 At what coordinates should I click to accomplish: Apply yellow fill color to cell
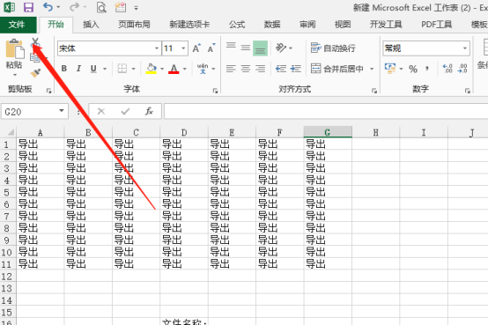152,69
